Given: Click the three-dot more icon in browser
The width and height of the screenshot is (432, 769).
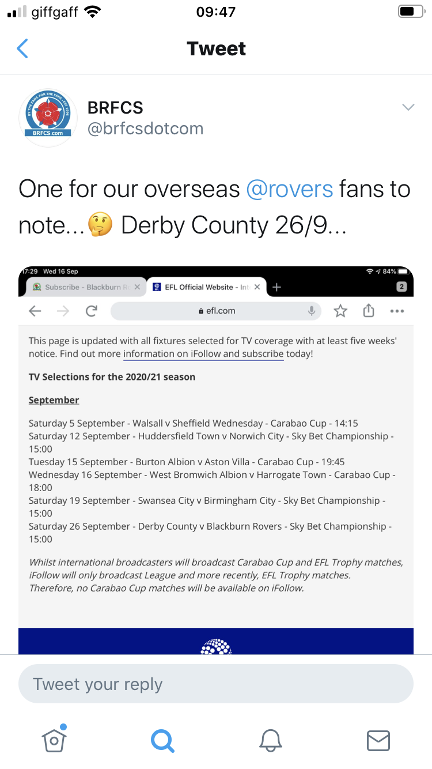Looking at the screenshot, I should pyautogui.click(x=397, y=311).
